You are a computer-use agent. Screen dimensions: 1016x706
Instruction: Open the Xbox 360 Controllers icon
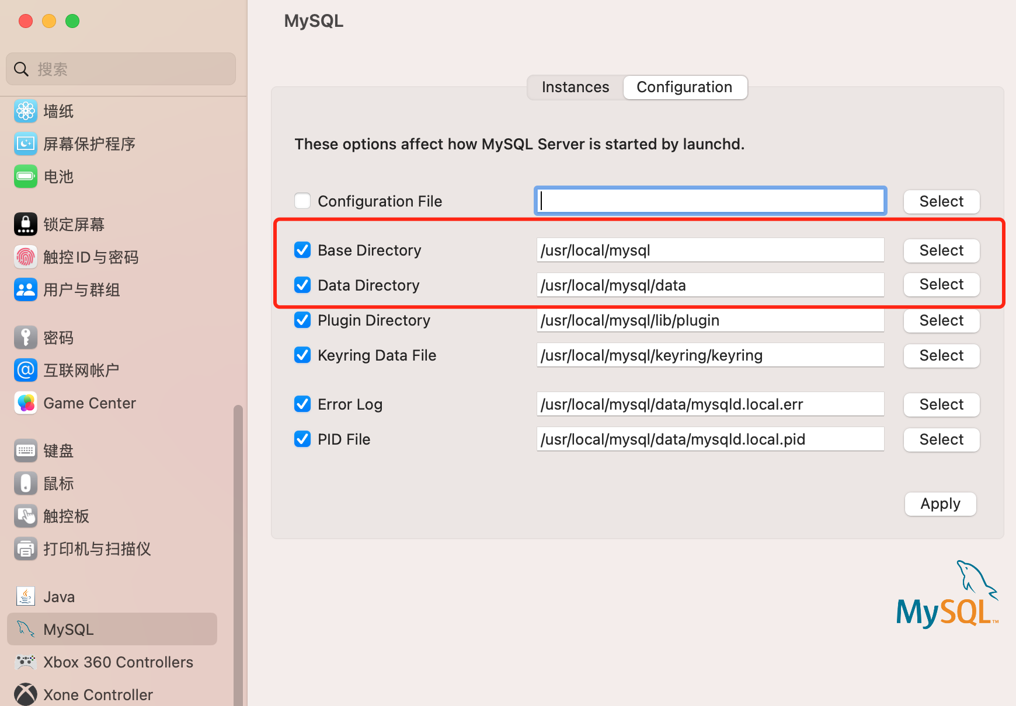(26, 662)
